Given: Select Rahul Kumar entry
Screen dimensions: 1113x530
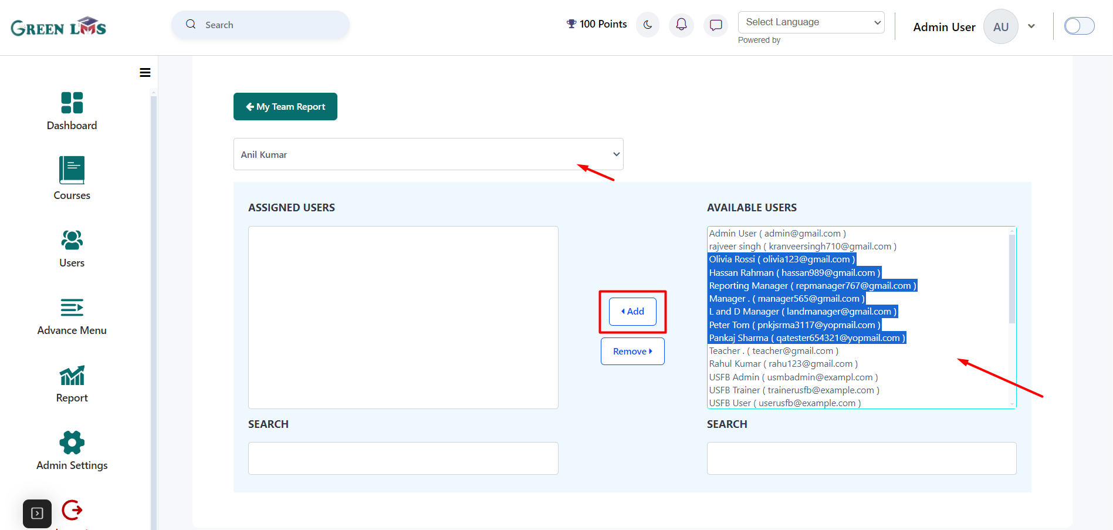Looking at the screenshot, I should pyautogui.click(x=783, y=364).
